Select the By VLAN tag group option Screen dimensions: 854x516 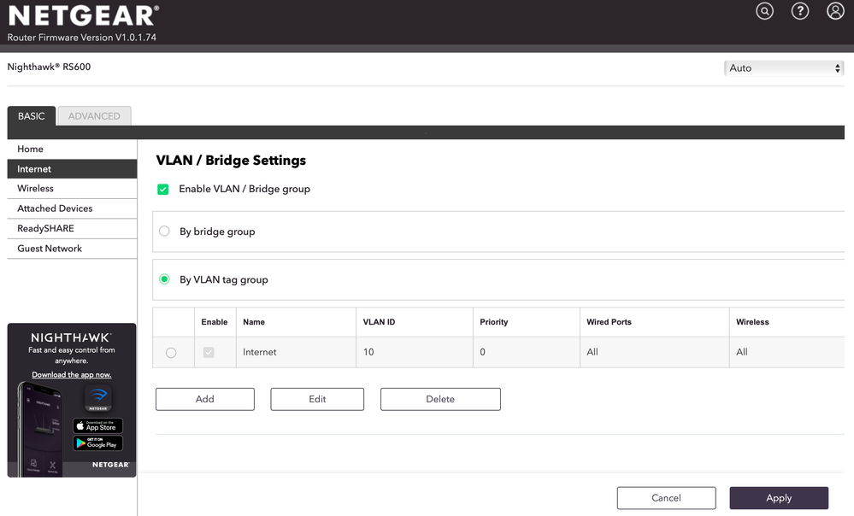165,279
